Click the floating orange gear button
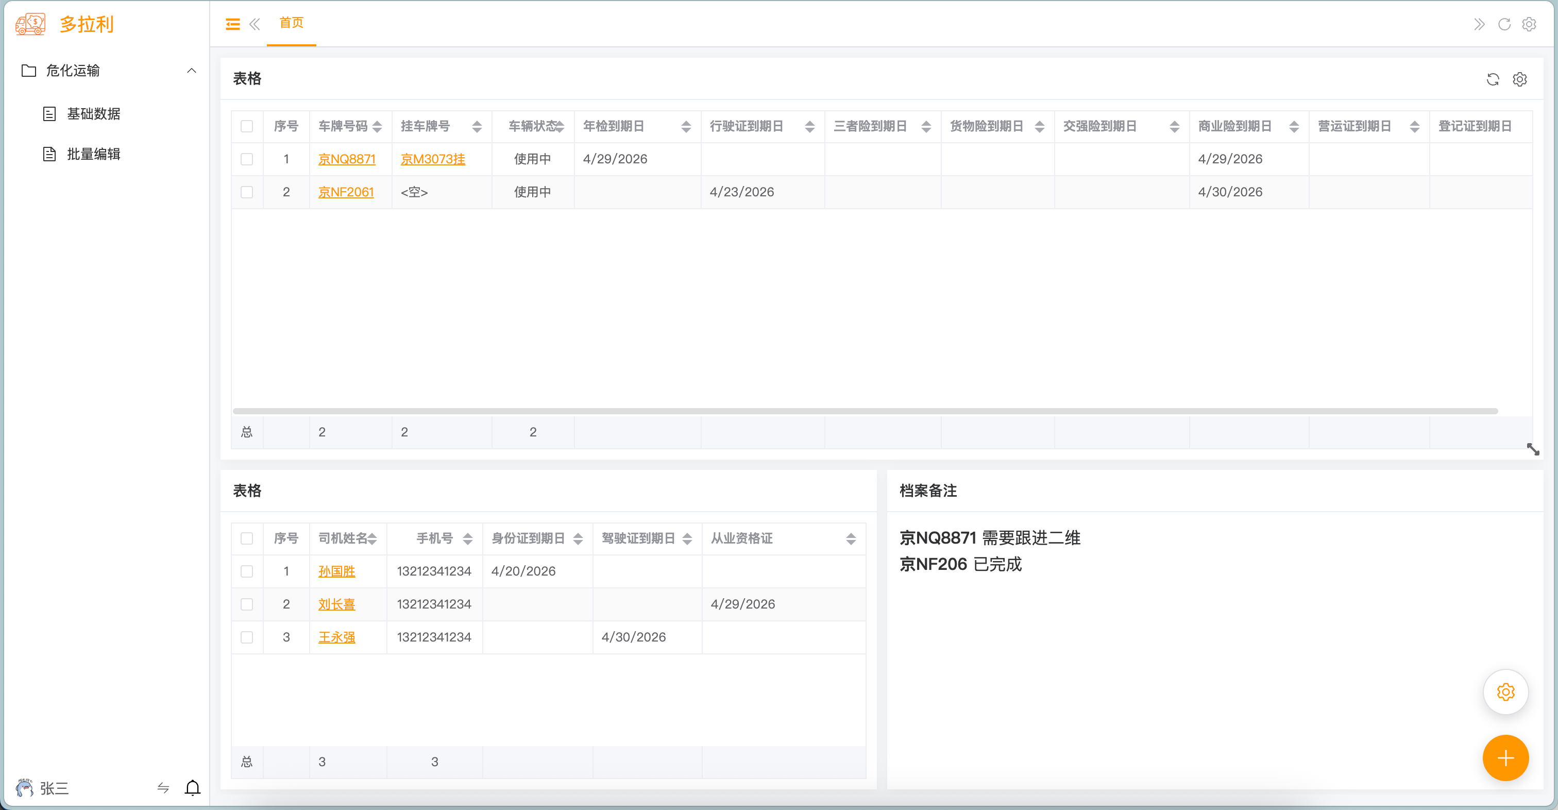This screenshot has height=810, width=1558. (1505, 692)
